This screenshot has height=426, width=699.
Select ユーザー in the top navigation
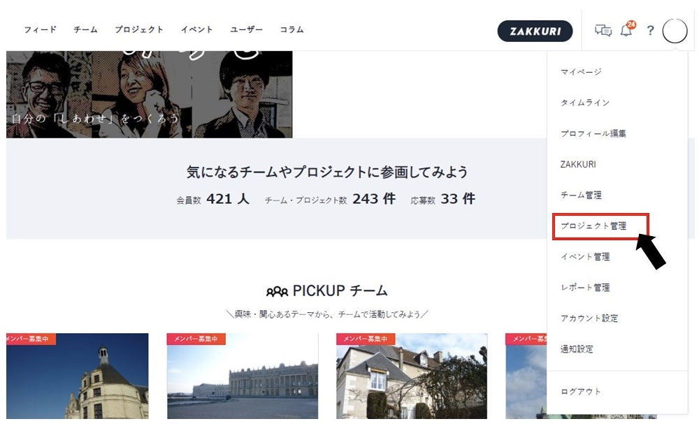(x=246, y=30)
